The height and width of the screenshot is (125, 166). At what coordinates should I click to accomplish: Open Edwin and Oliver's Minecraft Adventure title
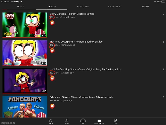pyautogui.click(x=82, y=97)
